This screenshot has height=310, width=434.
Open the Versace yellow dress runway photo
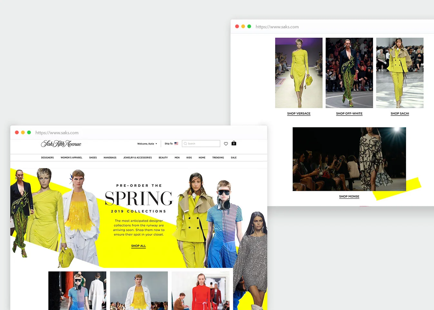pyautogui.click(x=299, y=73)
